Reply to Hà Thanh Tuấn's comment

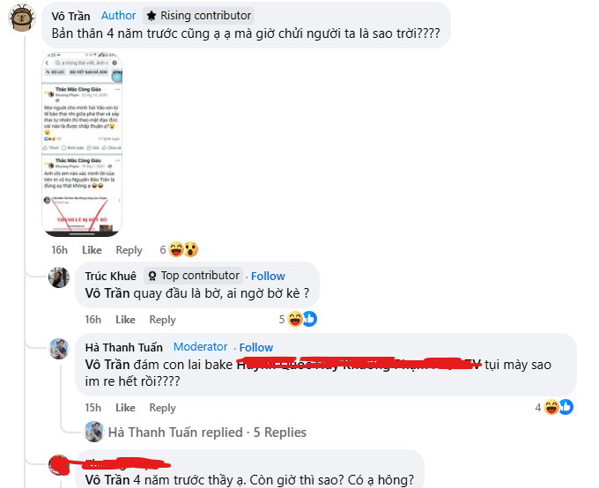coord(162,408)
